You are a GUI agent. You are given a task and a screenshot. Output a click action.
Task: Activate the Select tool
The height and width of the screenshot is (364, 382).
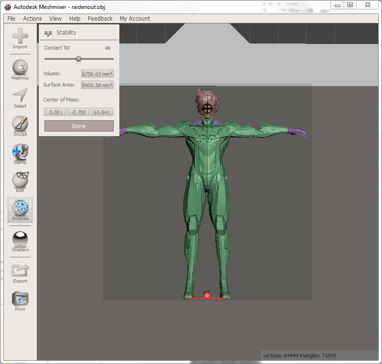(x=20, y=97)
